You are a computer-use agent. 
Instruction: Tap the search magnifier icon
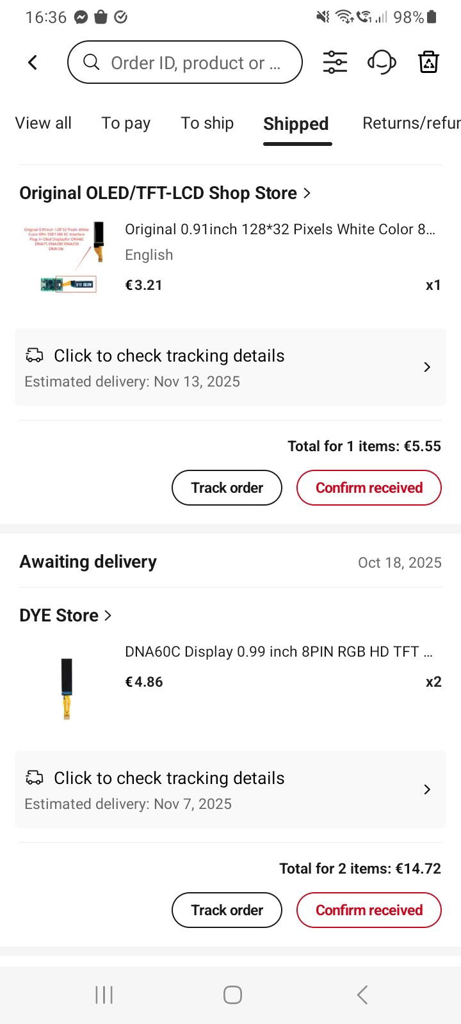point(92,62)
